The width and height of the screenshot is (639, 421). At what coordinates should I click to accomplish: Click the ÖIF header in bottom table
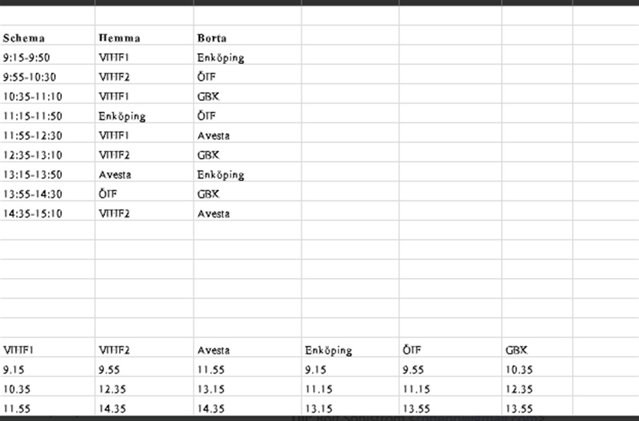point(412,350)
